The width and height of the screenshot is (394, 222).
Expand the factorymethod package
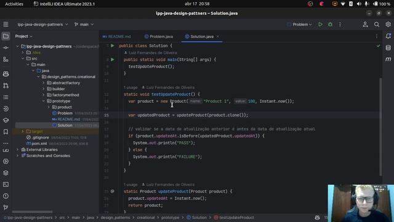coord(44,95)
